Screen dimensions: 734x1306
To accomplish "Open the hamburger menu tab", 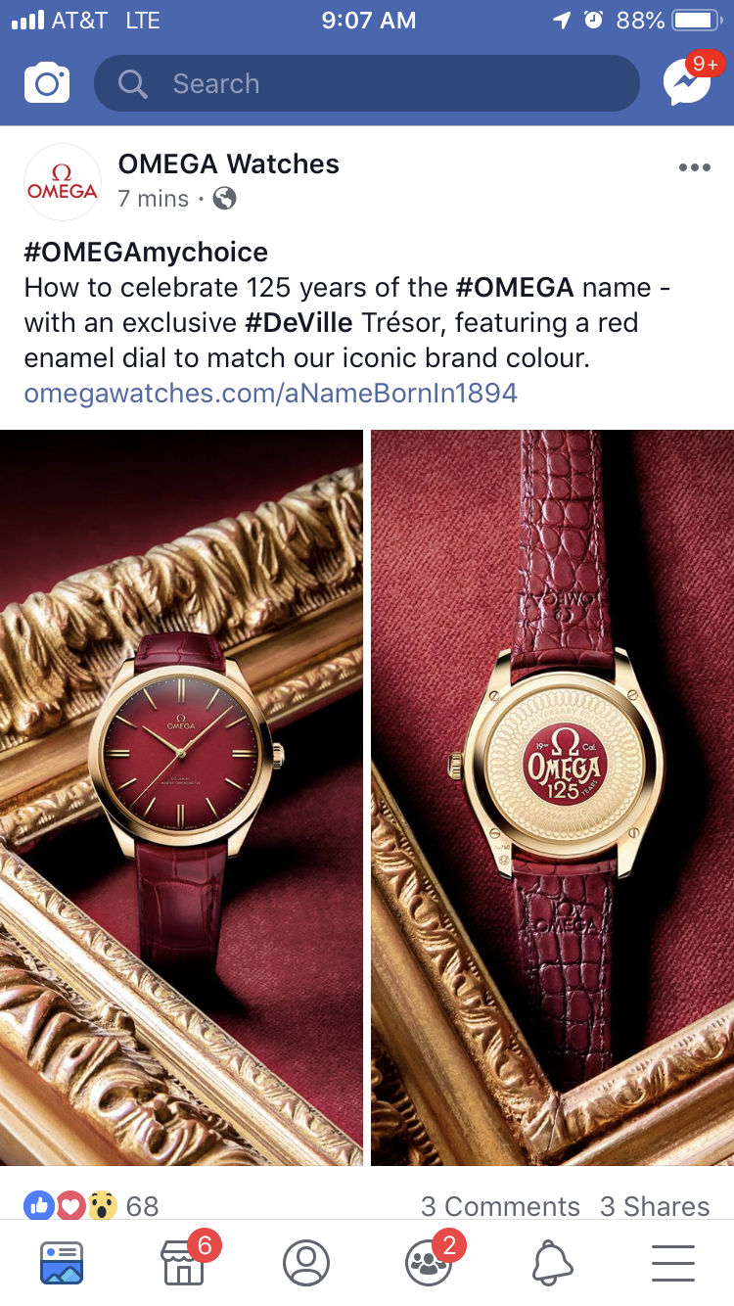I will [x=673, y=1263].
